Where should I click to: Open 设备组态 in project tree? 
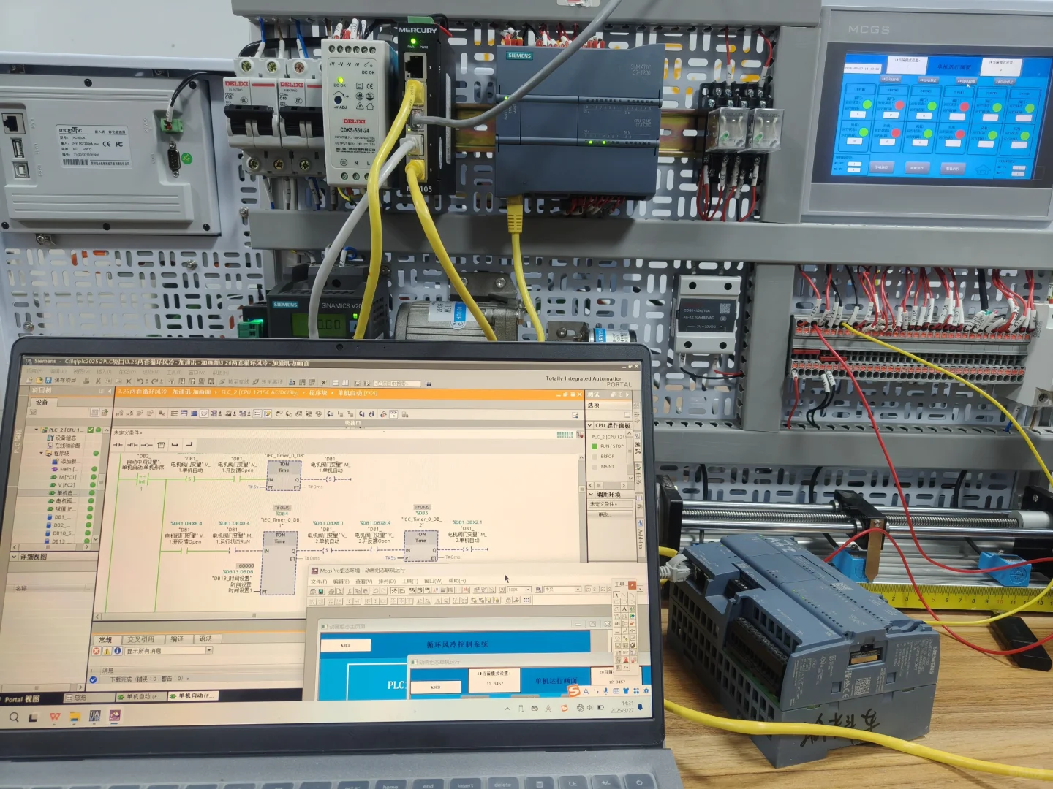pos(62,438)
